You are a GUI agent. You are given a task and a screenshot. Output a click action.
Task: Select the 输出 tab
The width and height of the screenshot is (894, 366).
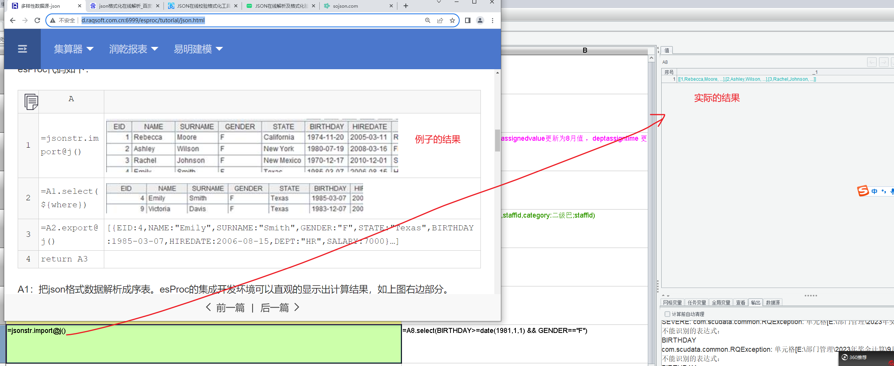click(x=756, y=303)
